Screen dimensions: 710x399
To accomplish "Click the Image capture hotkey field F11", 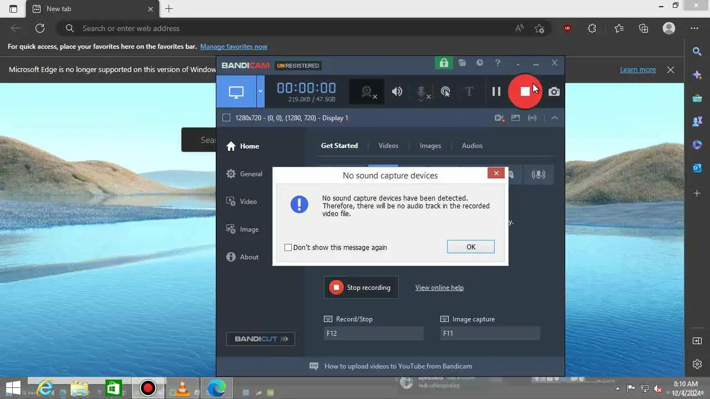I will 490,334.
